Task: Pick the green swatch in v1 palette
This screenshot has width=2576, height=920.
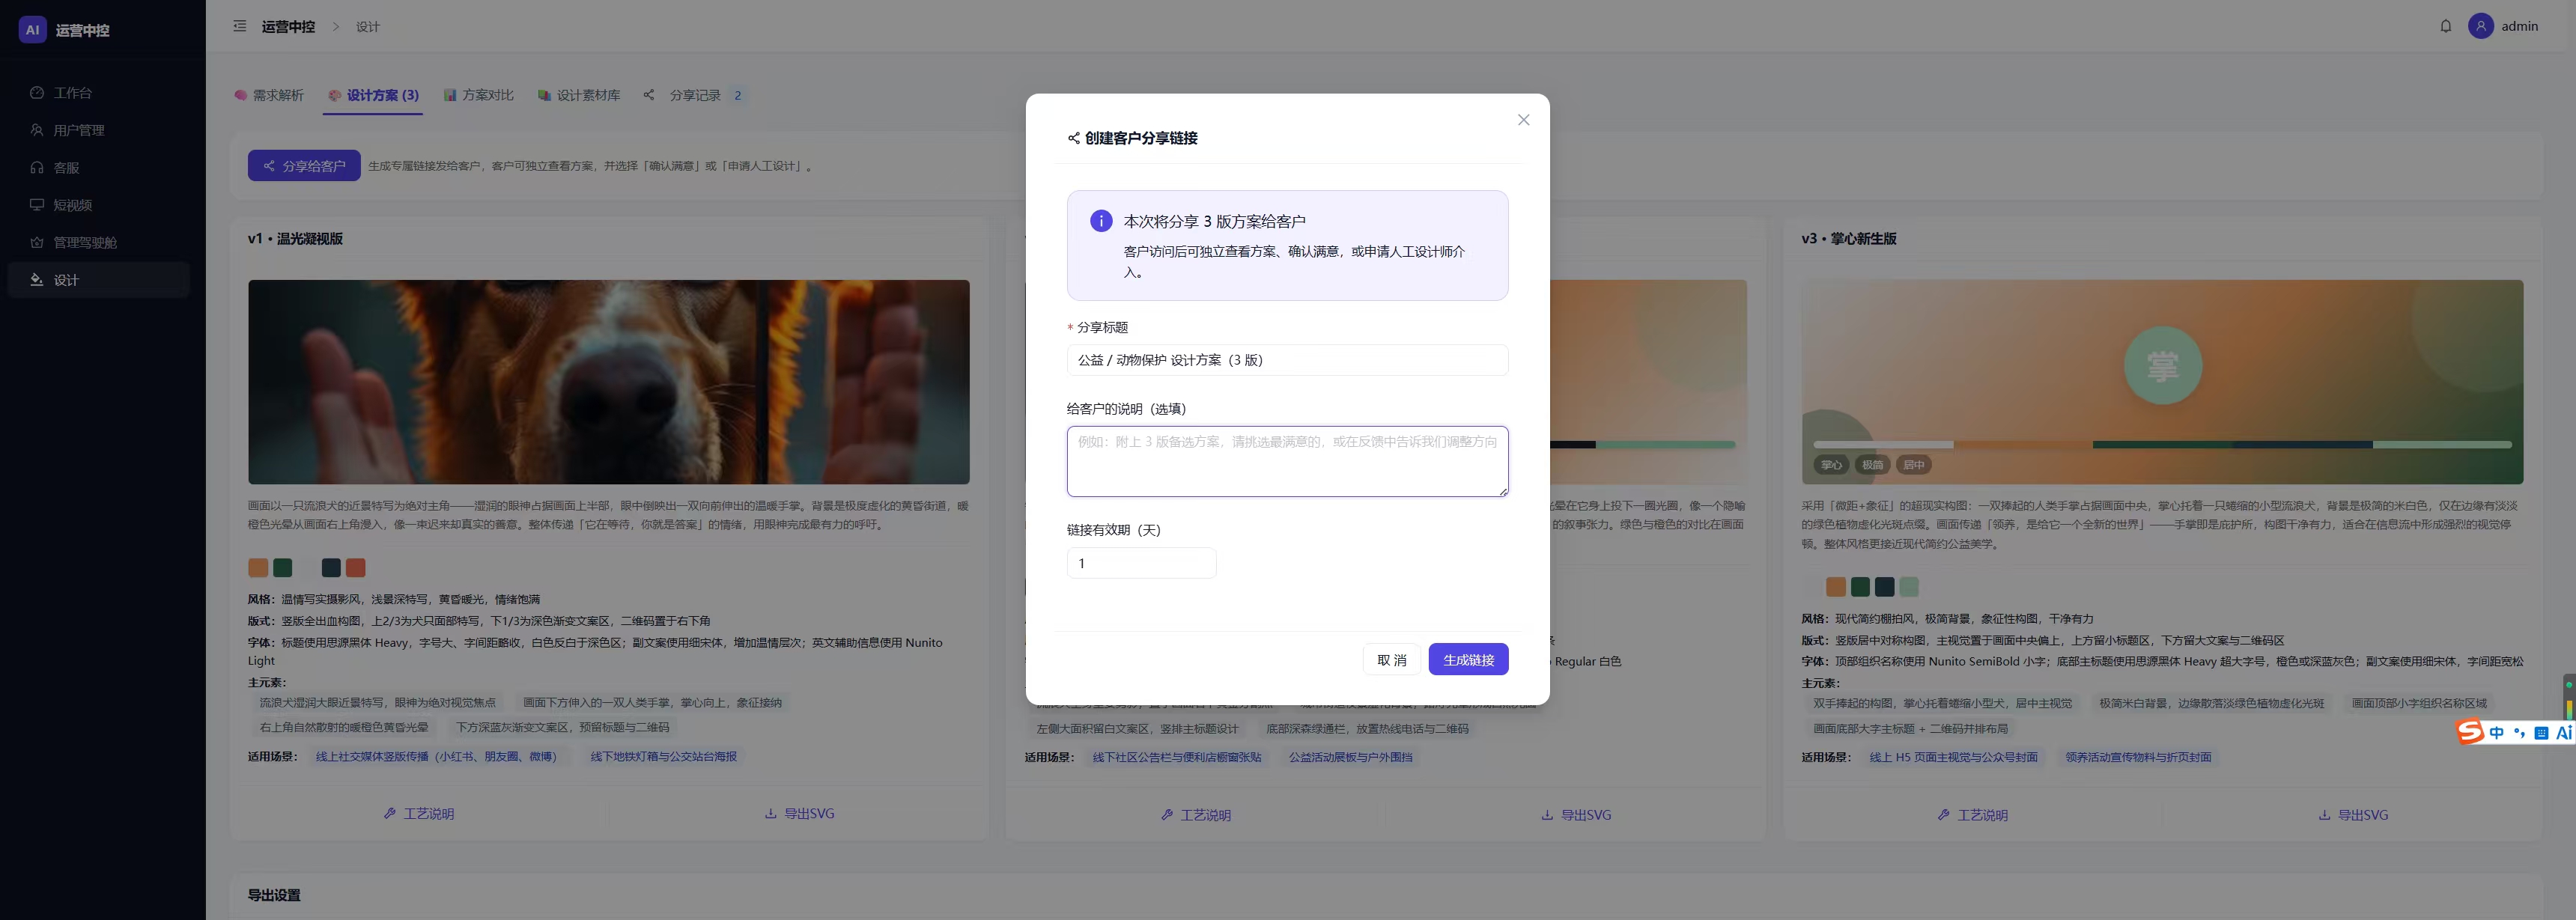Action: 282,568
